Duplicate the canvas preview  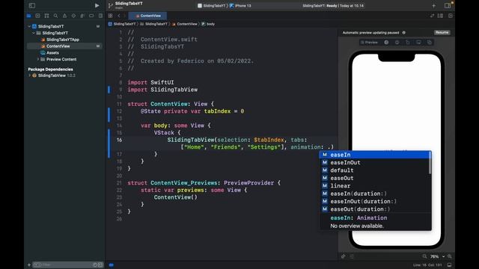coord(429,43)
